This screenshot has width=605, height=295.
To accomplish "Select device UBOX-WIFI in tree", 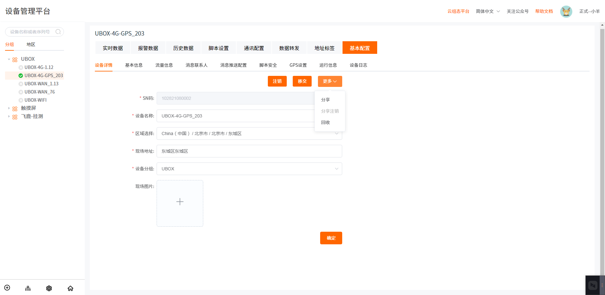I will click(36, 100).
